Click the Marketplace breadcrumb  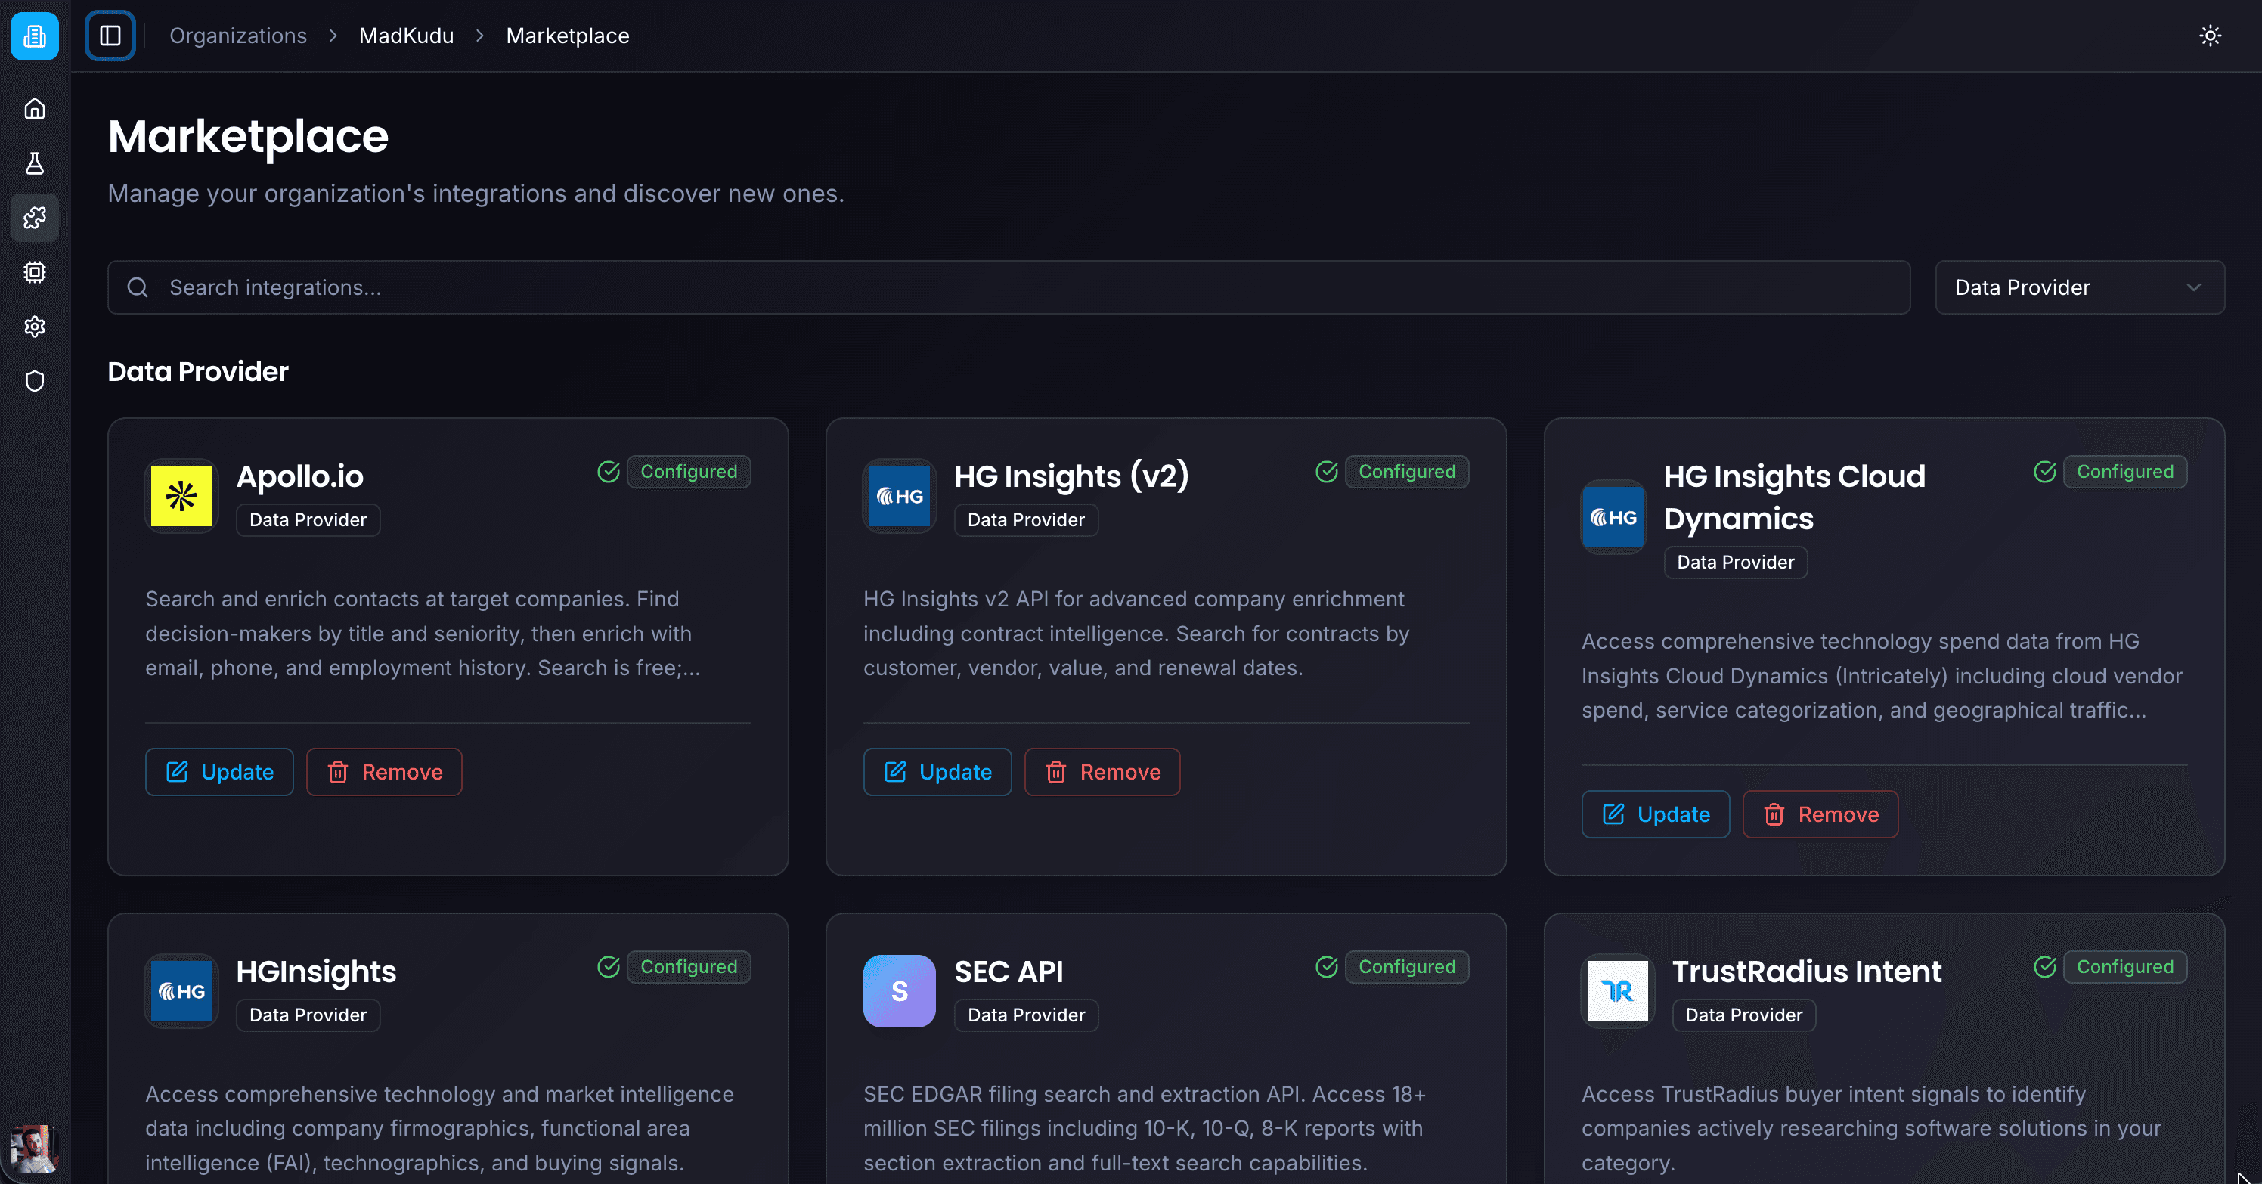coord(567,36)
